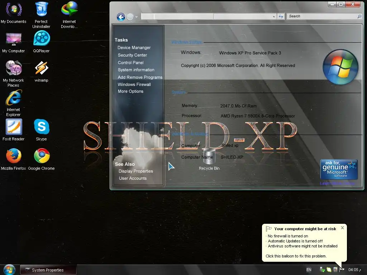Click the Tasks heading in sidebar
The height and width of the screenshot is (275, 367).
121,40
